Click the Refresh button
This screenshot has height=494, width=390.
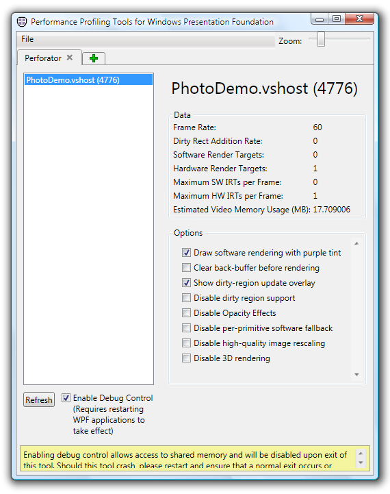coord(39,400)
